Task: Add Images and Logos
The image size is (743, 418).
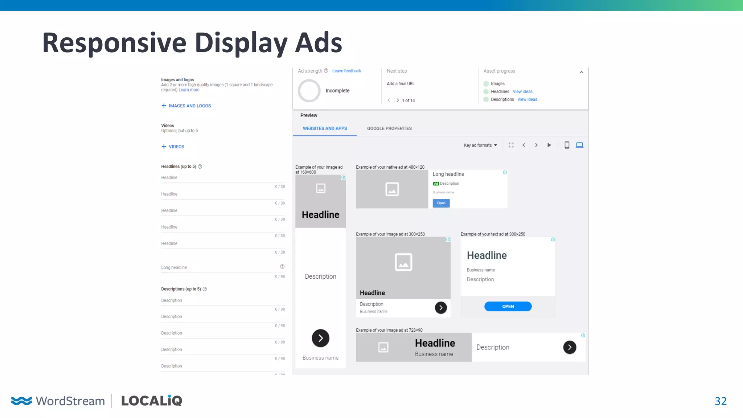Action: pyautogui.click(x=186, y=106)
